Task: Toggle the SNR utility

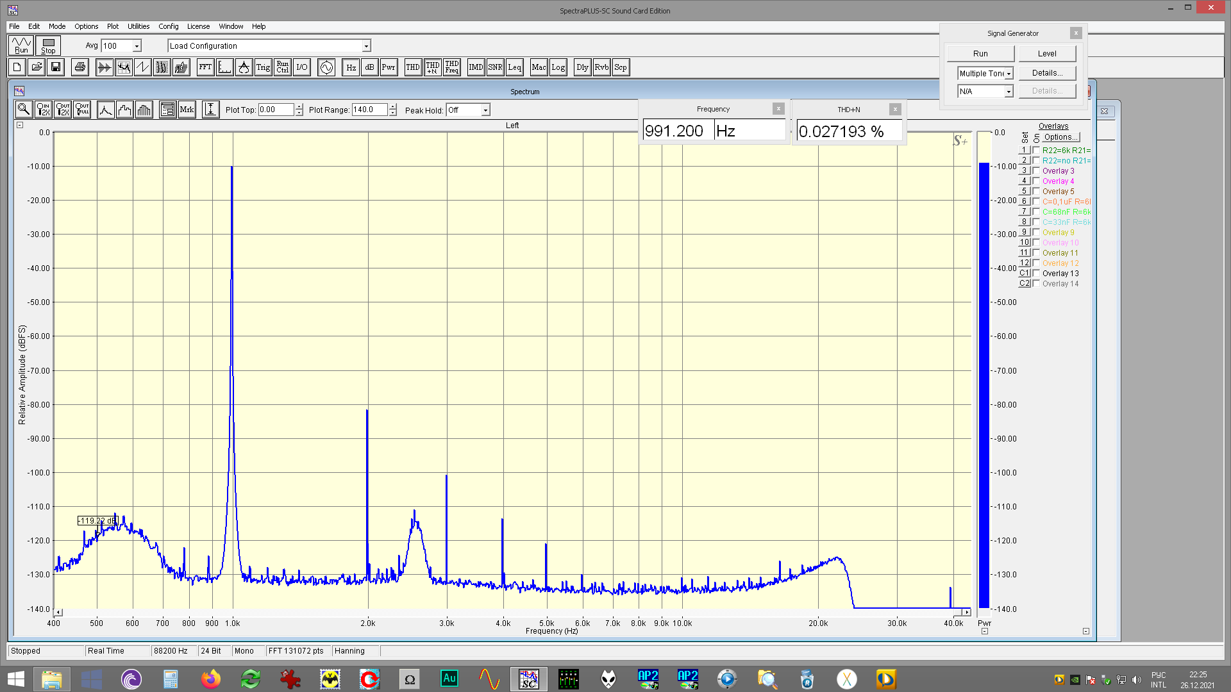Action: [x=495, y=67]
